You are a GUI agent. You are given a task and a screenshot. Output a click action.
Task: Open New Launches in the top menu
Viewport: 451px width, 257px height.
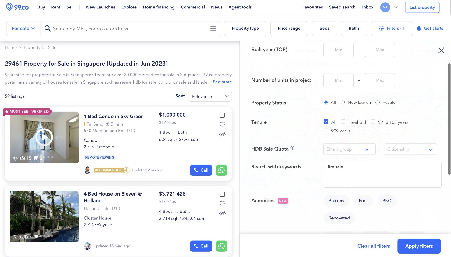pyautogui.click(x=100, y=7)
